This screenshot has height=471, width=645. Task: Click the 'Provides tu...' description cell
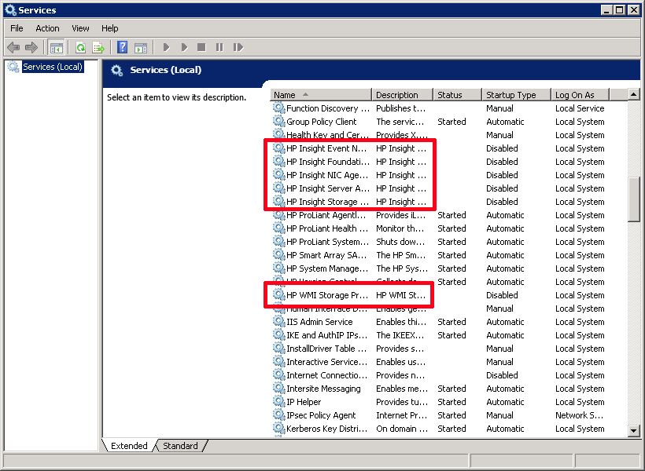click(x=402, y=402)
